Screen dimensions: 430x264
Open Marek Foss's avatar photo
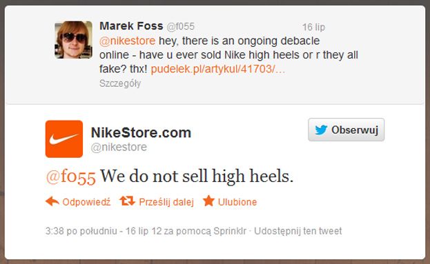[x=73, y=40]
